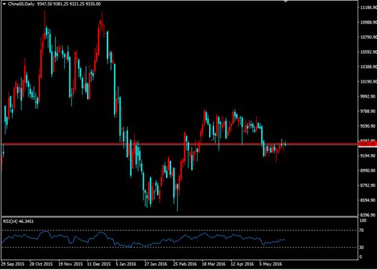Click the 5 Jan 2016 date label

(x=126, y=264)
